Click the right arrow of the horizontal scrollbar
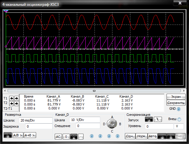The height and width of the screenshot is (144, 189). (184, 91)
